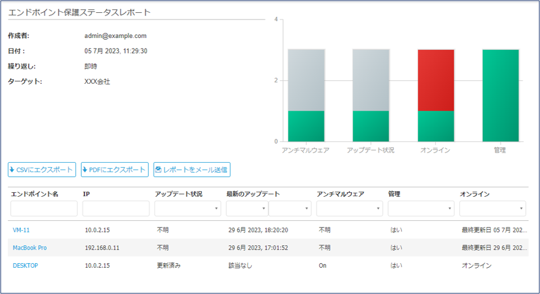Open the アップデート状況 filter dropdown
The height and width of the screenshot is (294, 540).
(188, 208)
